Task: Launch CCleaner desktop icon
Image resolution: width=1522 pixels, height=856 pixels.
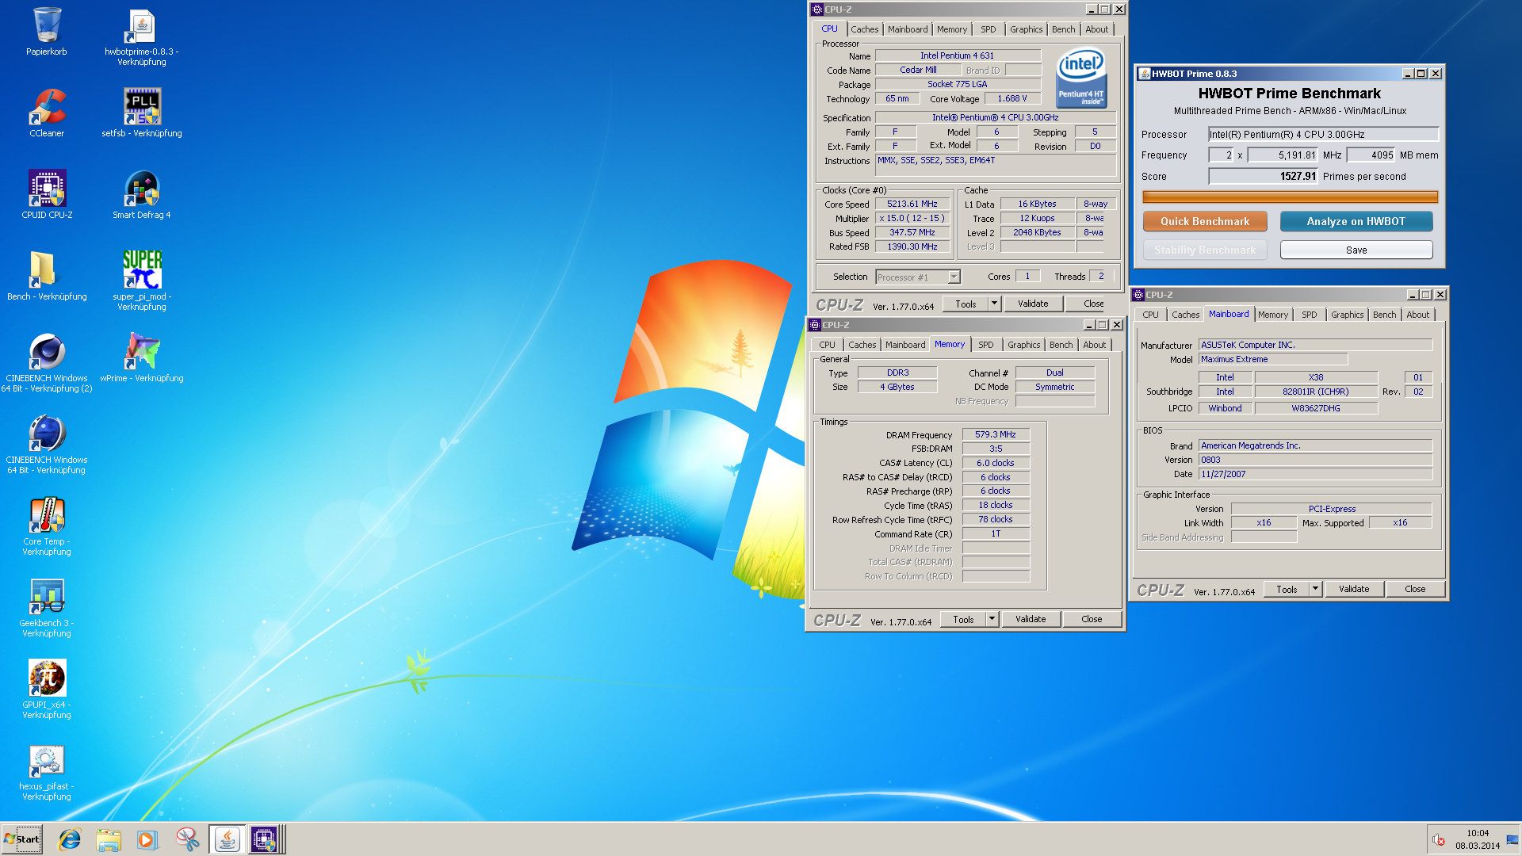Action: [47, 113]
